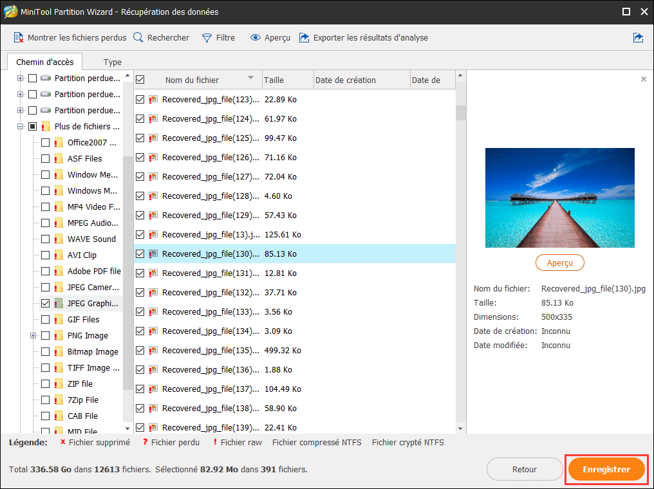Screen dimensions: 654x489
Task: Check the GIF Files checkbox
Action: (x=45, y=319)
